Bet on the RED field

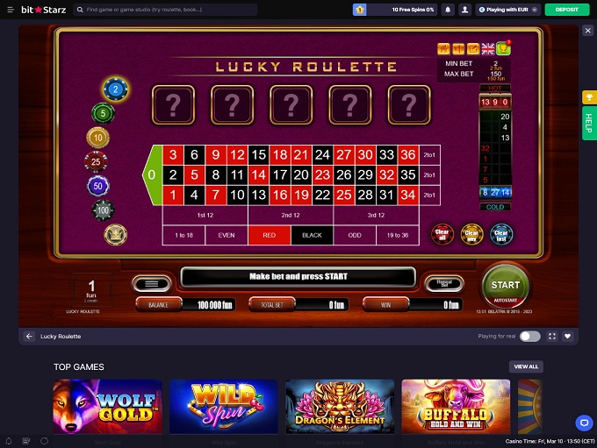(270, 235)
